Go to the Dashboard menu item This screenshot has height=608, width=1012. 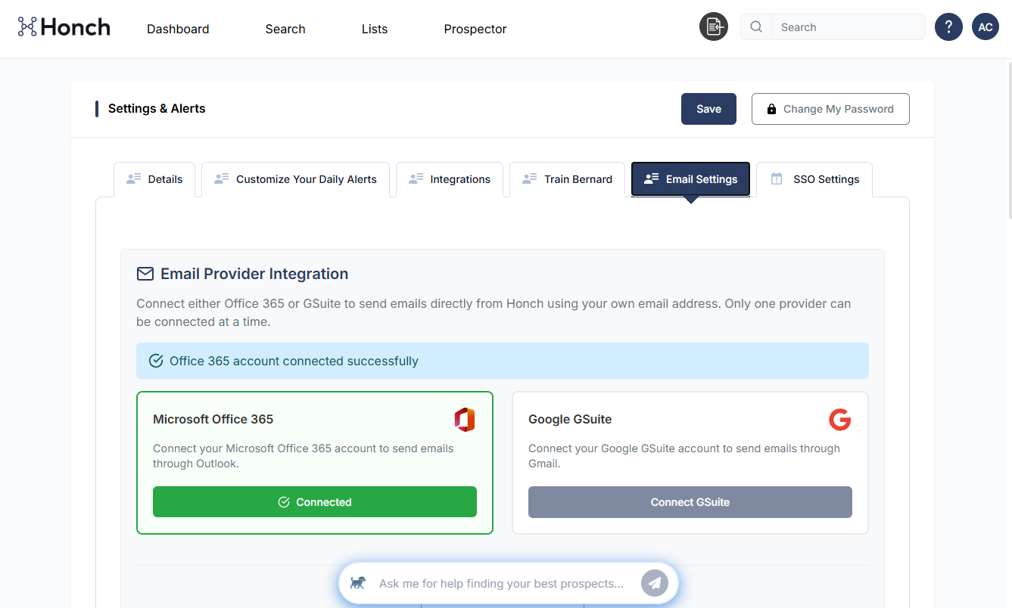(178, 29)
